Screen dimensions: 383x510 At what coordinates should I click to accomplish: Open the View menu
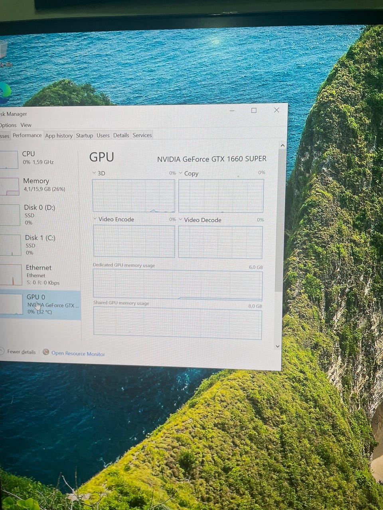26,125
